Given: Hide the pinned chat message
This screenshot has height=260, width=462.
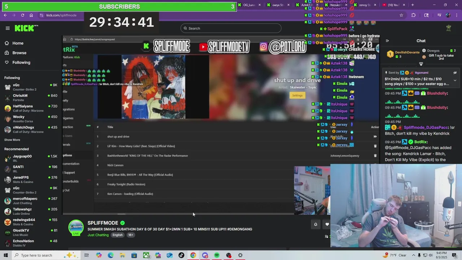Looking at the screenshot, I should (455, 73).
